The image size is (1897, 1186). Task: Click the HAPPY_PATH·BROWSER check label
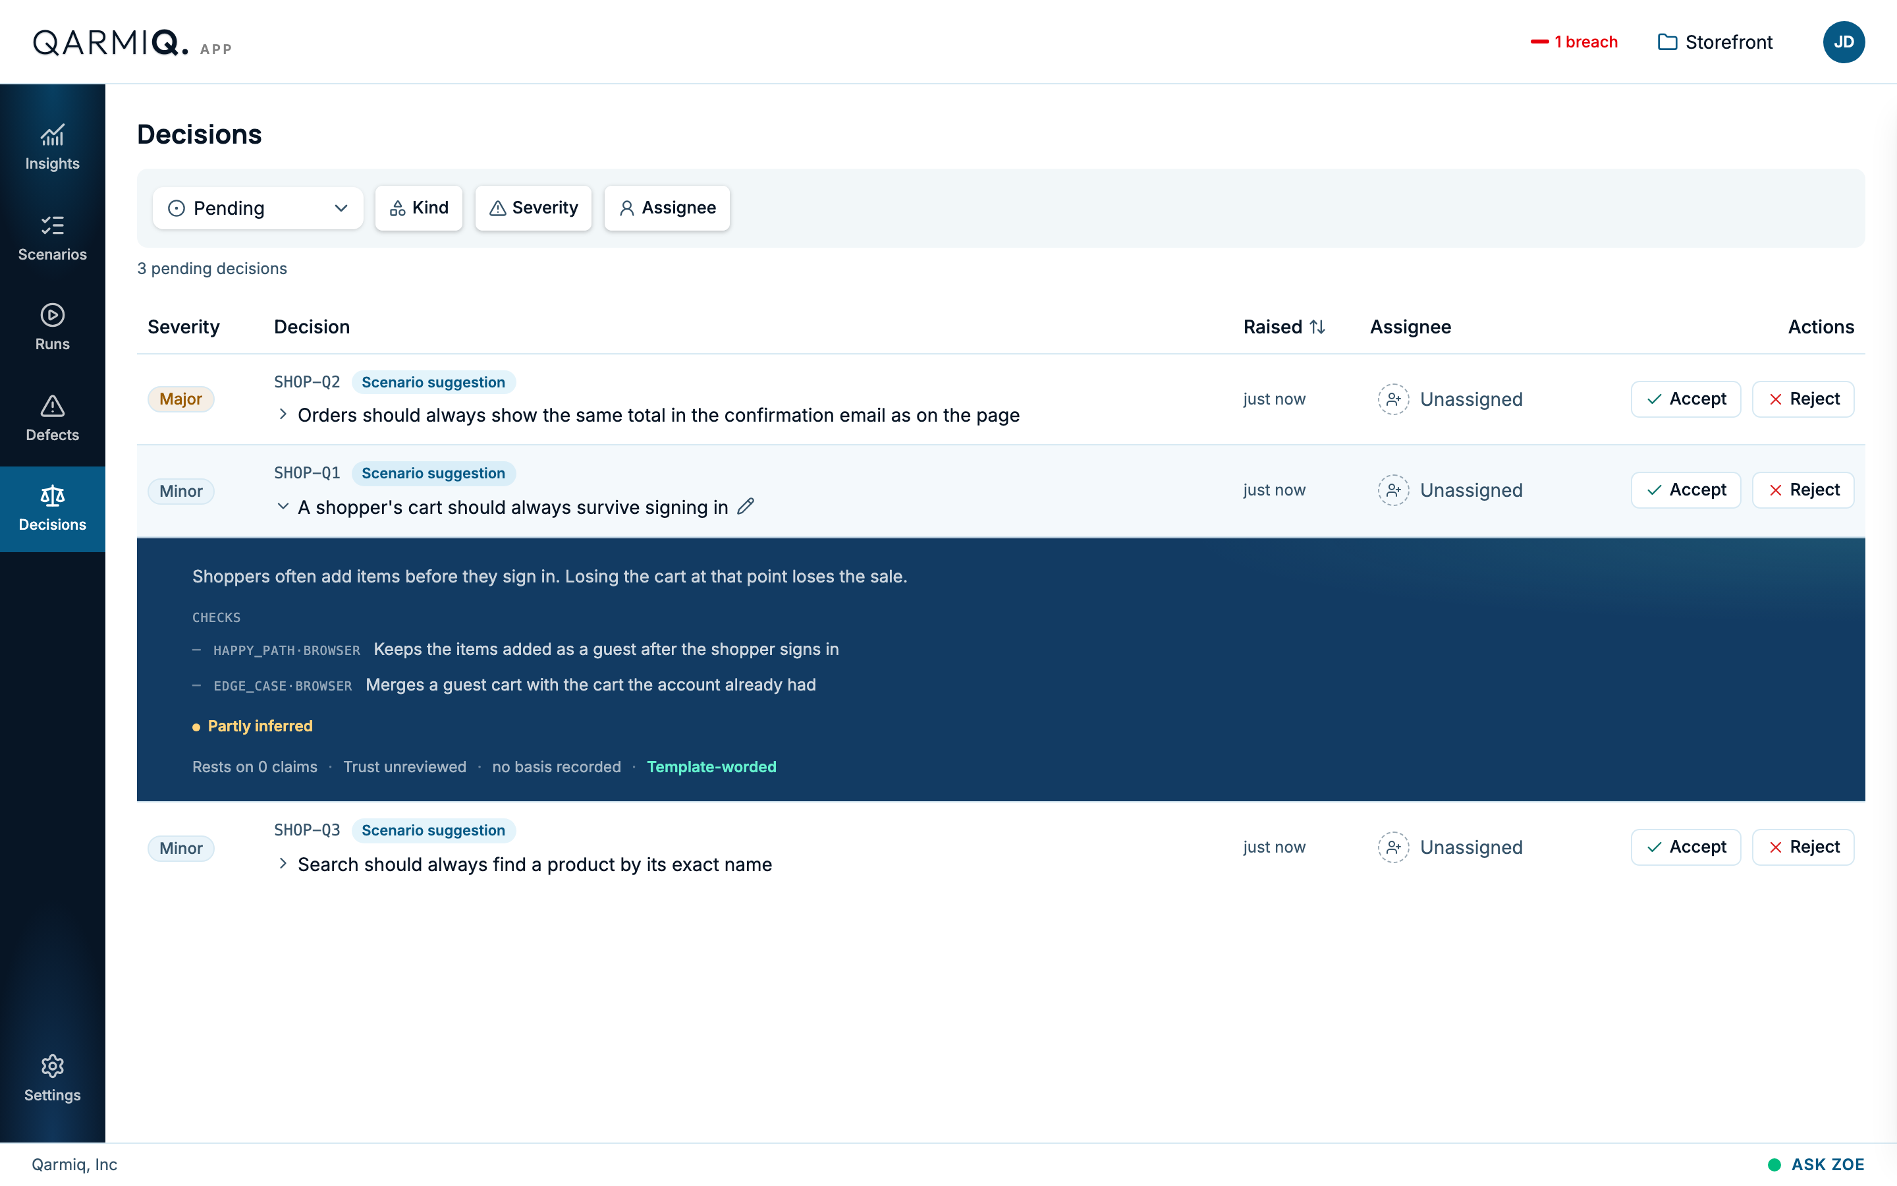(x=286, y=650)
